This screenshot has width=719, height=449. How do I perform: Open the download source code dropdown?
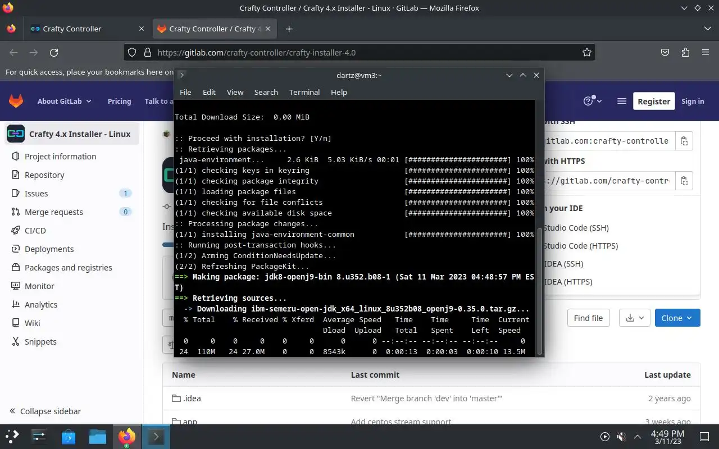(635, 318)
